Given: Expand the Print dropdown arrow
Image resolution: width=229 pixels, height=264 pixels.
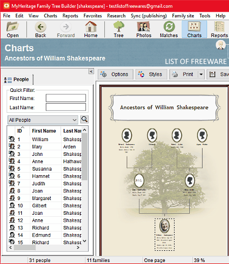Looking at the screenshot, I should (x=201, y=74).
